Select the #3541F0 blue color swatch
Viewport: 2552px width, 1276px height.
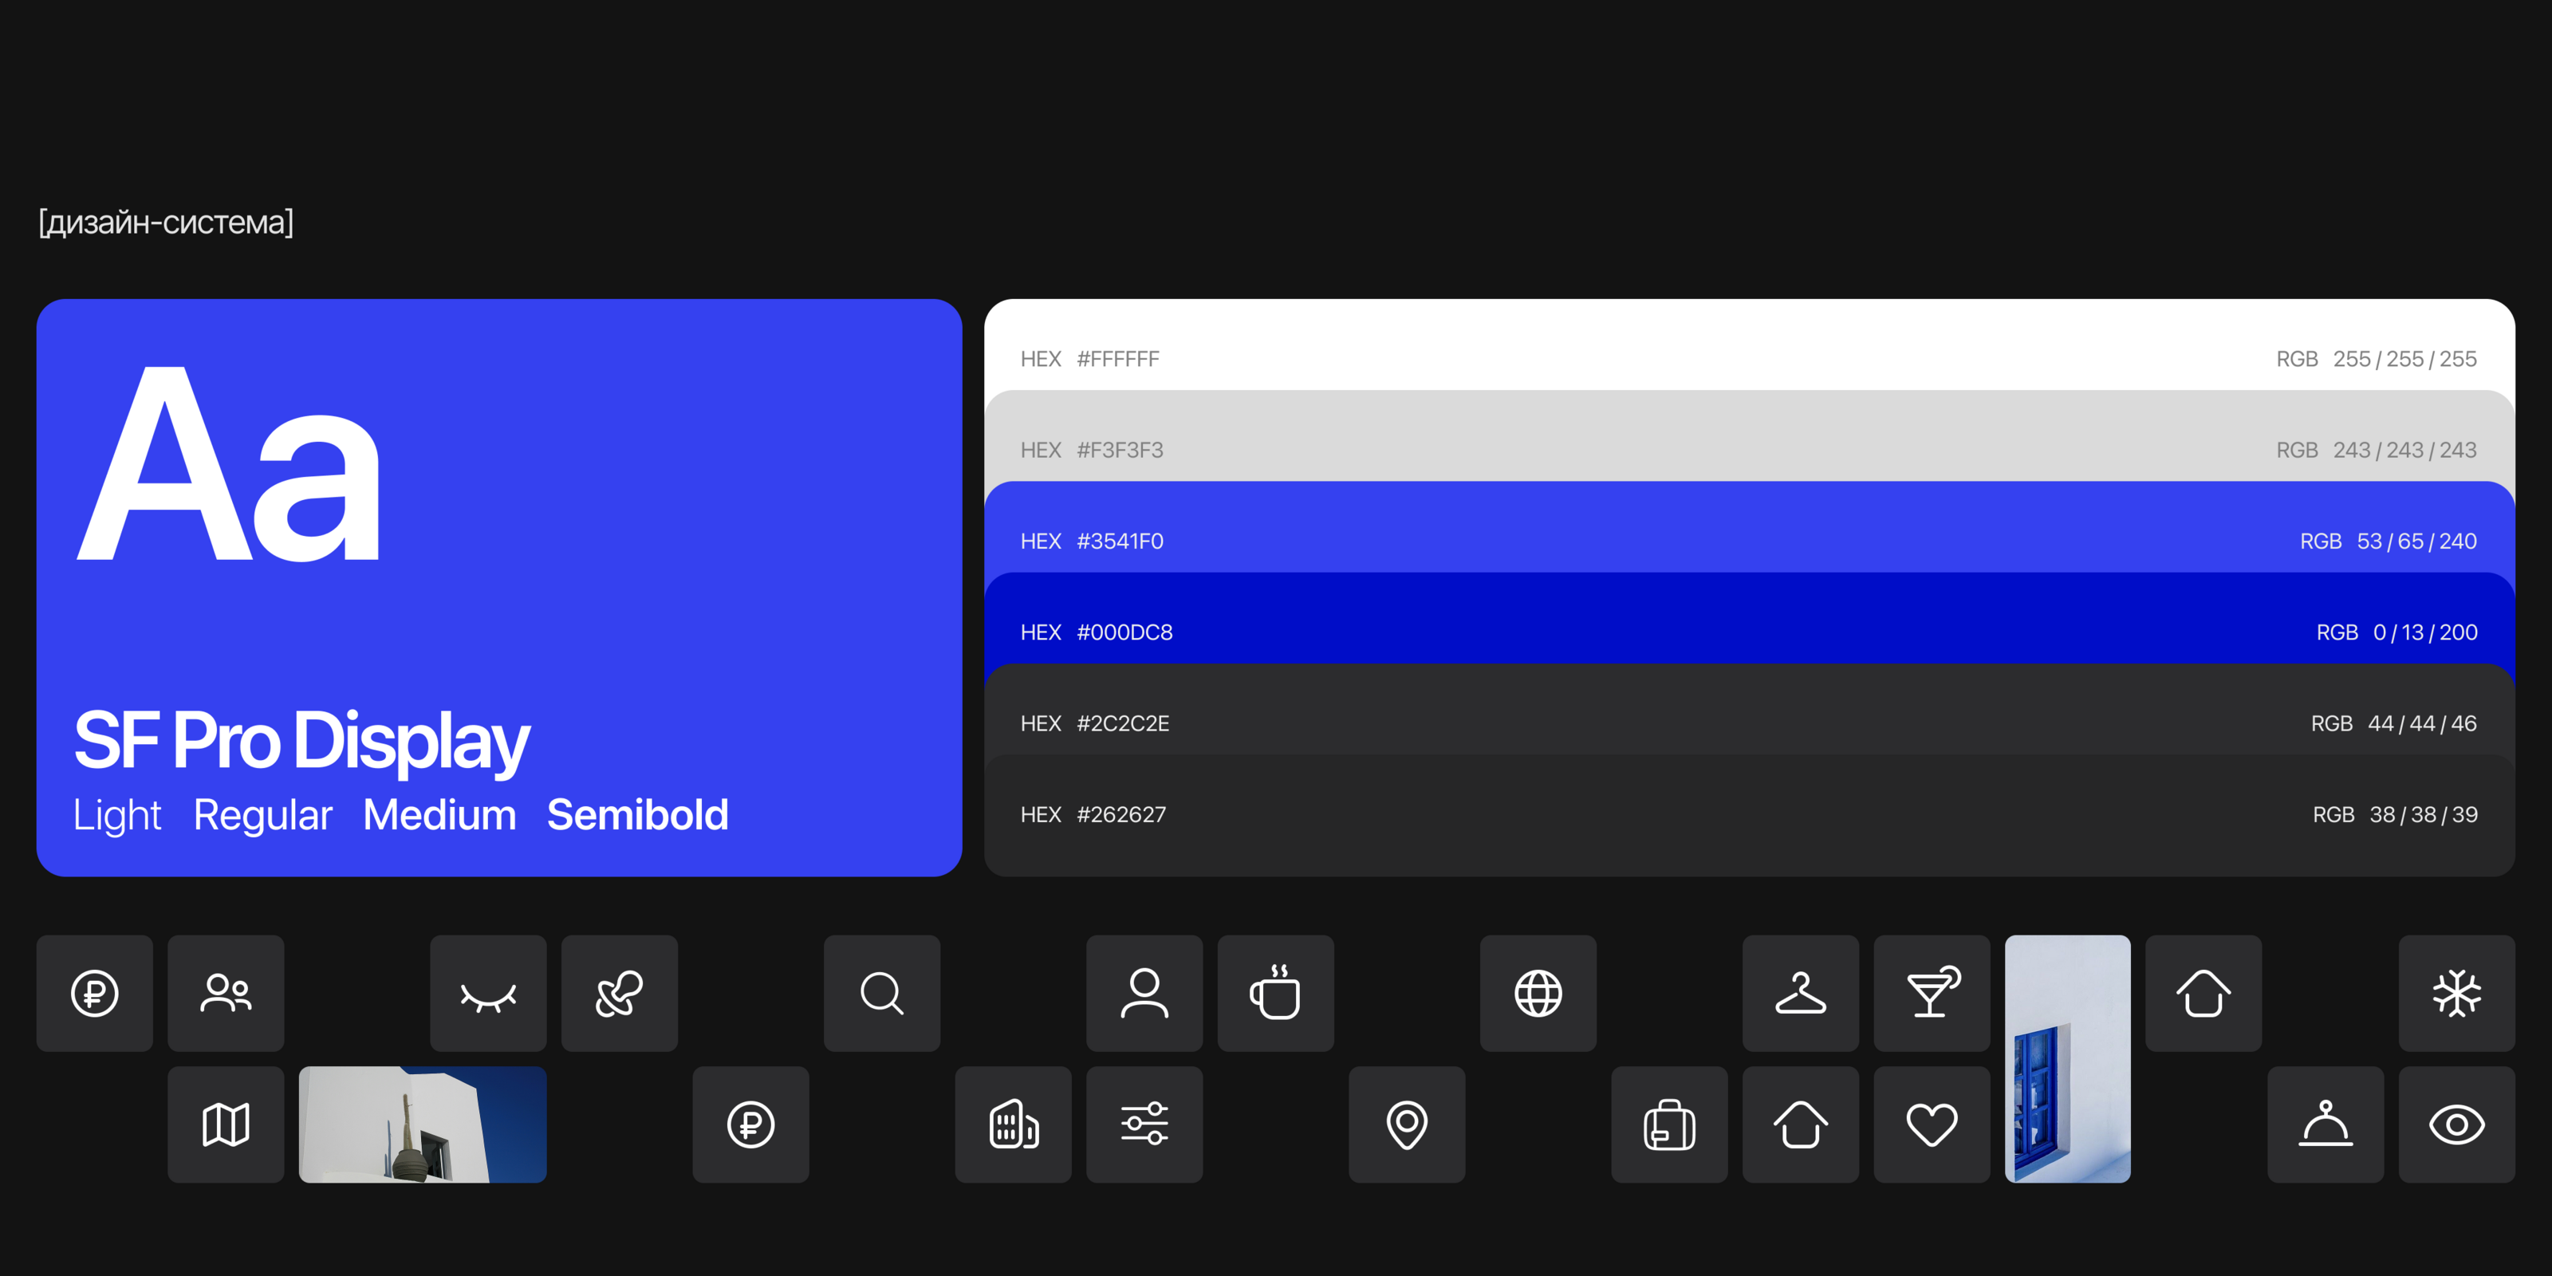click(1749, 535)
